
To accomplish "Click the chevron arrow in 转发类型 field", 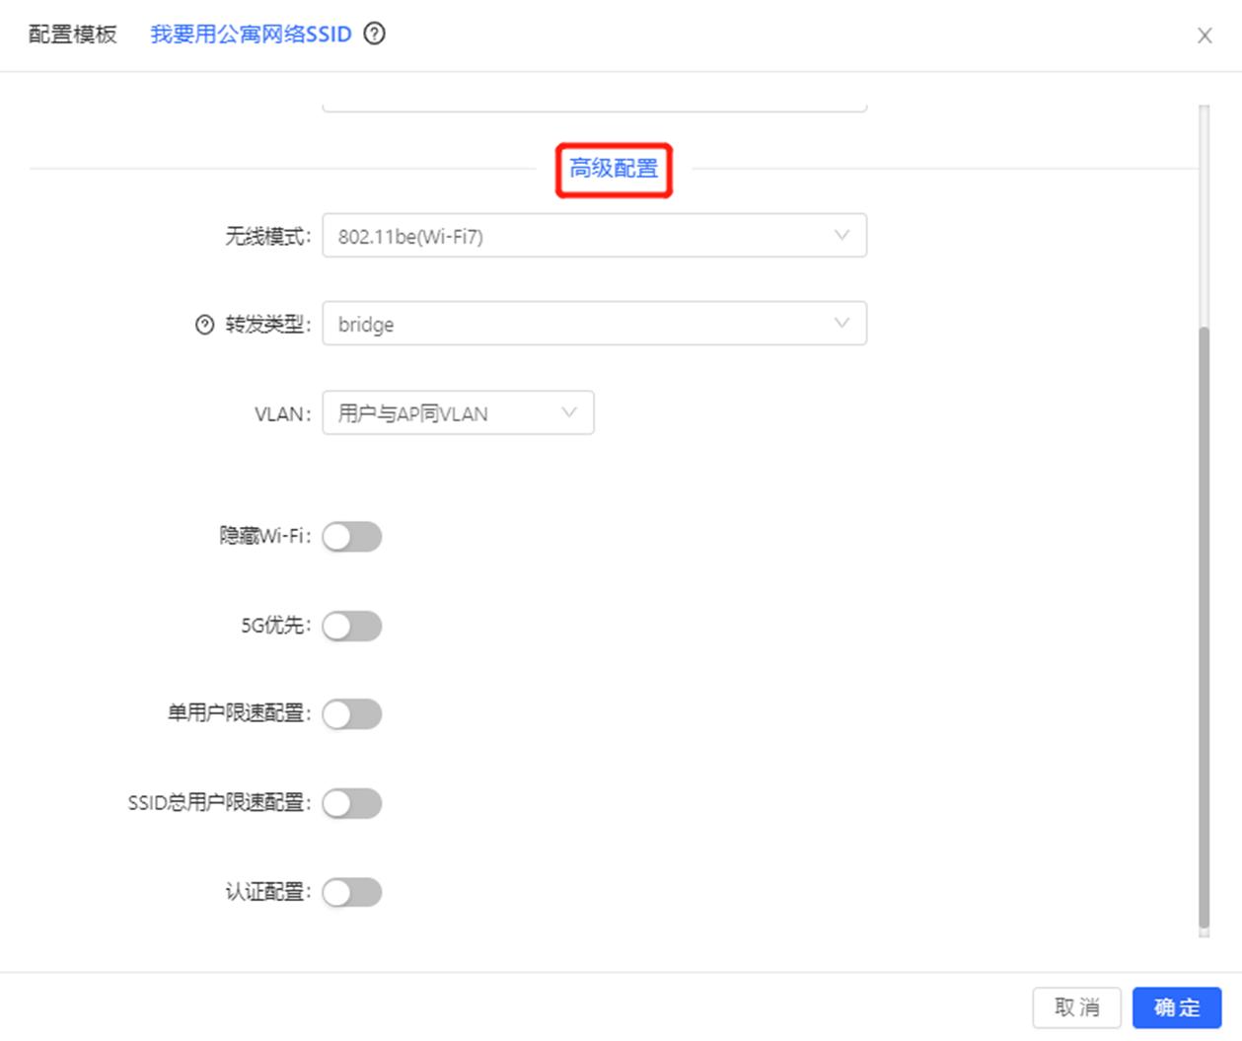I will coord(840,323).
